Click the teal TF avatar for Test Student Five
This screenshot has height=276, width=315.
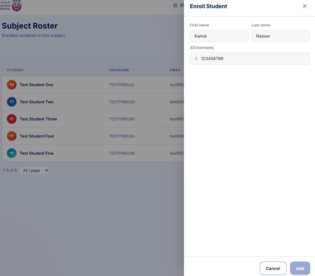12,153
